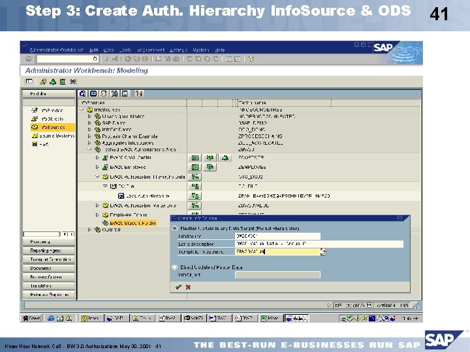Image resolution: width=470 pixels, height=352 pixels.
Task: Select the Flexible Update in Any Data Target option
Action: 174,228
